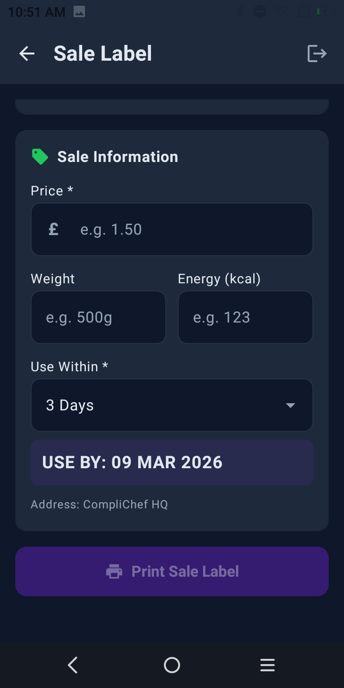
Task: Tap the image notification icon in status bar
Action: pos(79,12)
